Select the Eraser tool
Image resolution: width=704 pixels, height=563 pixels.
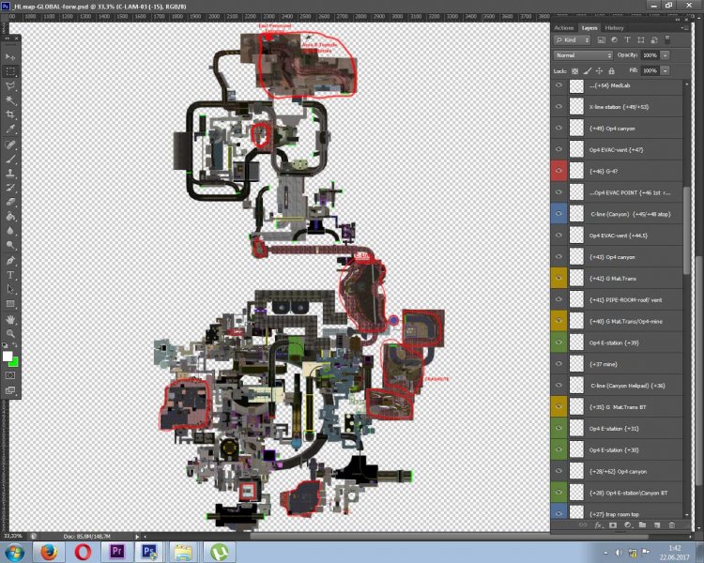[x=10, y=202]
